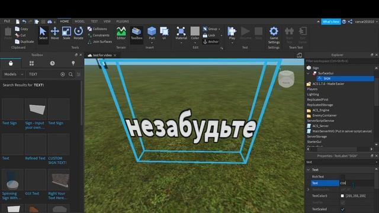Activate the Move tool
Screen dimensions: 379x213
54,33
